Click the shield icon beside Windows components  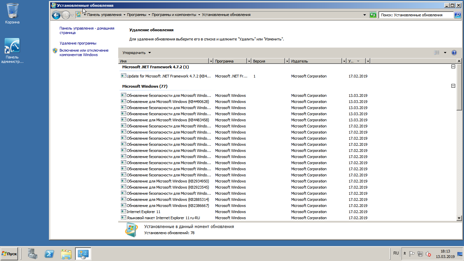pos(55,51)
